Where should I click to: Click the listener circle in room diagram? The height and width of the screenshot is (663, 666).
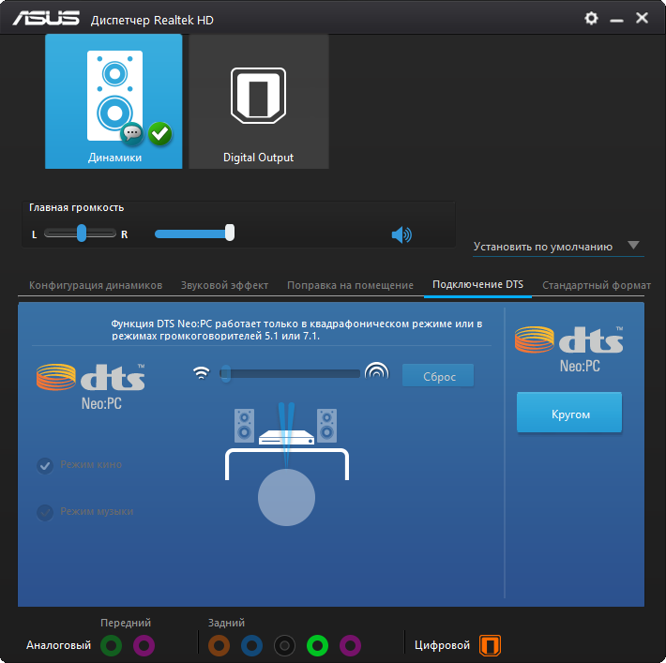[286, 497]
